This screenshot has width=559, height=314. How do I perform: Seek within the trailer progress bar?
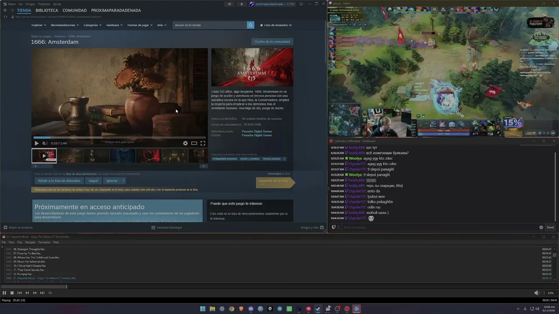[x=119, y=138]
